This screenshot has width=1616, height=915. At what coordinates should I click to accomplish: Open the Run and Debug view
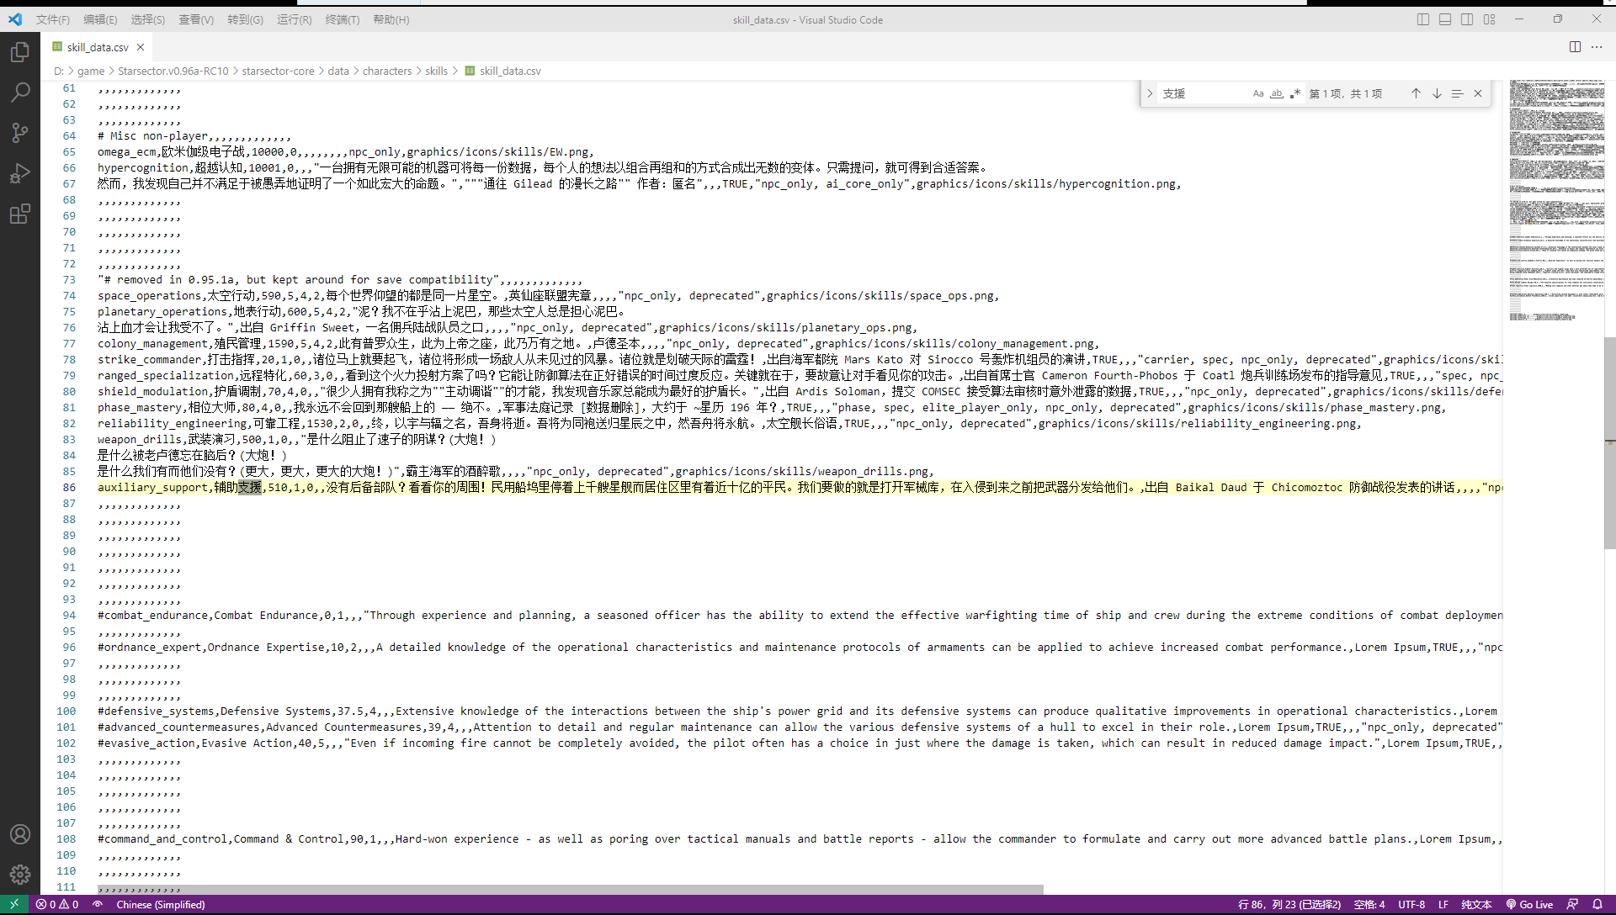coord(20,173)
